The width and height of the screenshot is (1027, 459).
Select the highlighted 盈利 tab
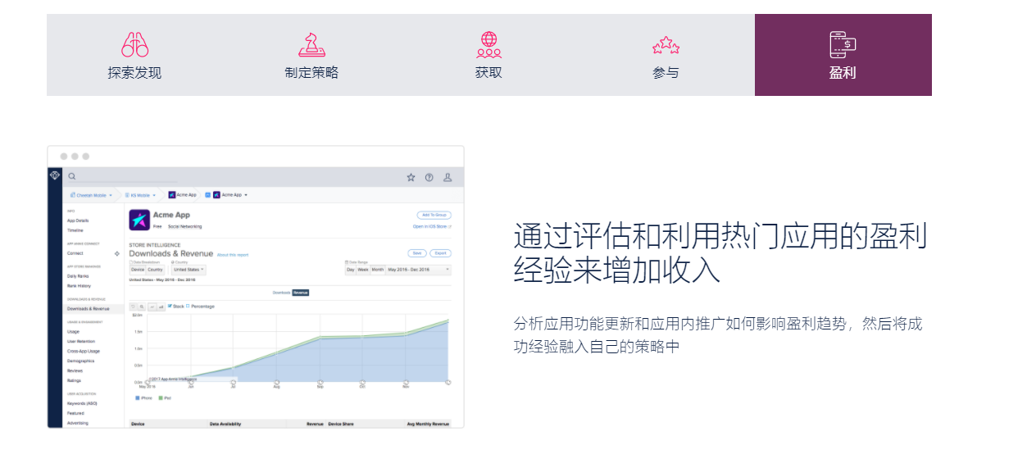[843, 55]
